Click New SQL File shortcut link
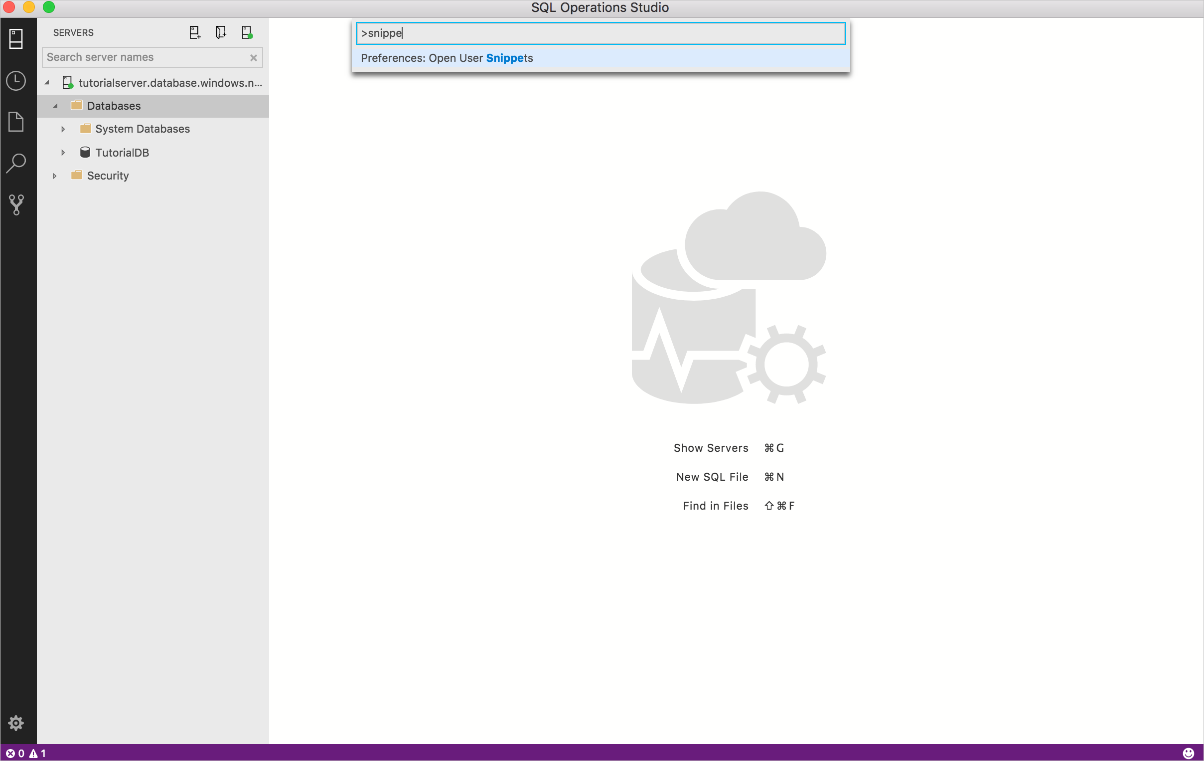1204x761 pixels. [x=712, y=476]
